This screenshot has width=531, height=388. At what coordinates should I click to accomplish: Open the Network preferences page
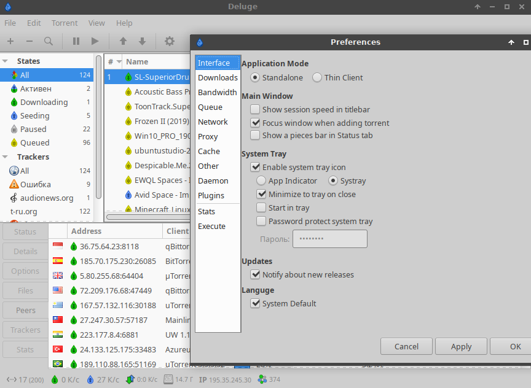[218, 122]
